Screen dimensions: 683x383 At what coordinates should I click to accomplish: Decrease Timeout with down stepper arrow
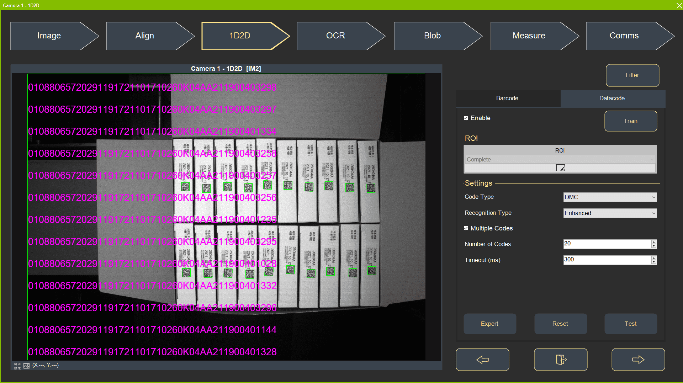coord(654,262)
